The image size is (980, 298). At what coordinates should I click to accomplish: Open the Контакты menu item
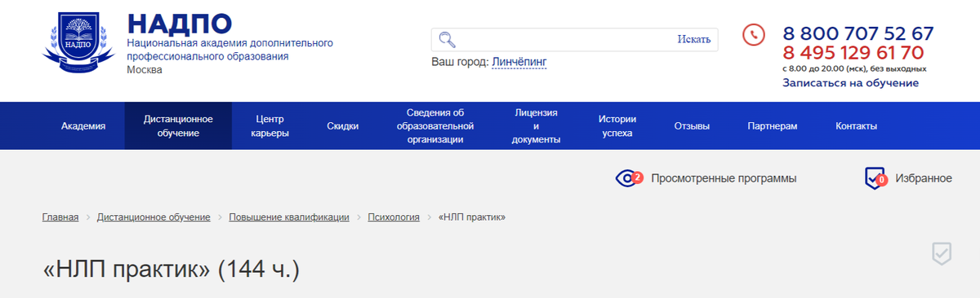click(856, 126)
